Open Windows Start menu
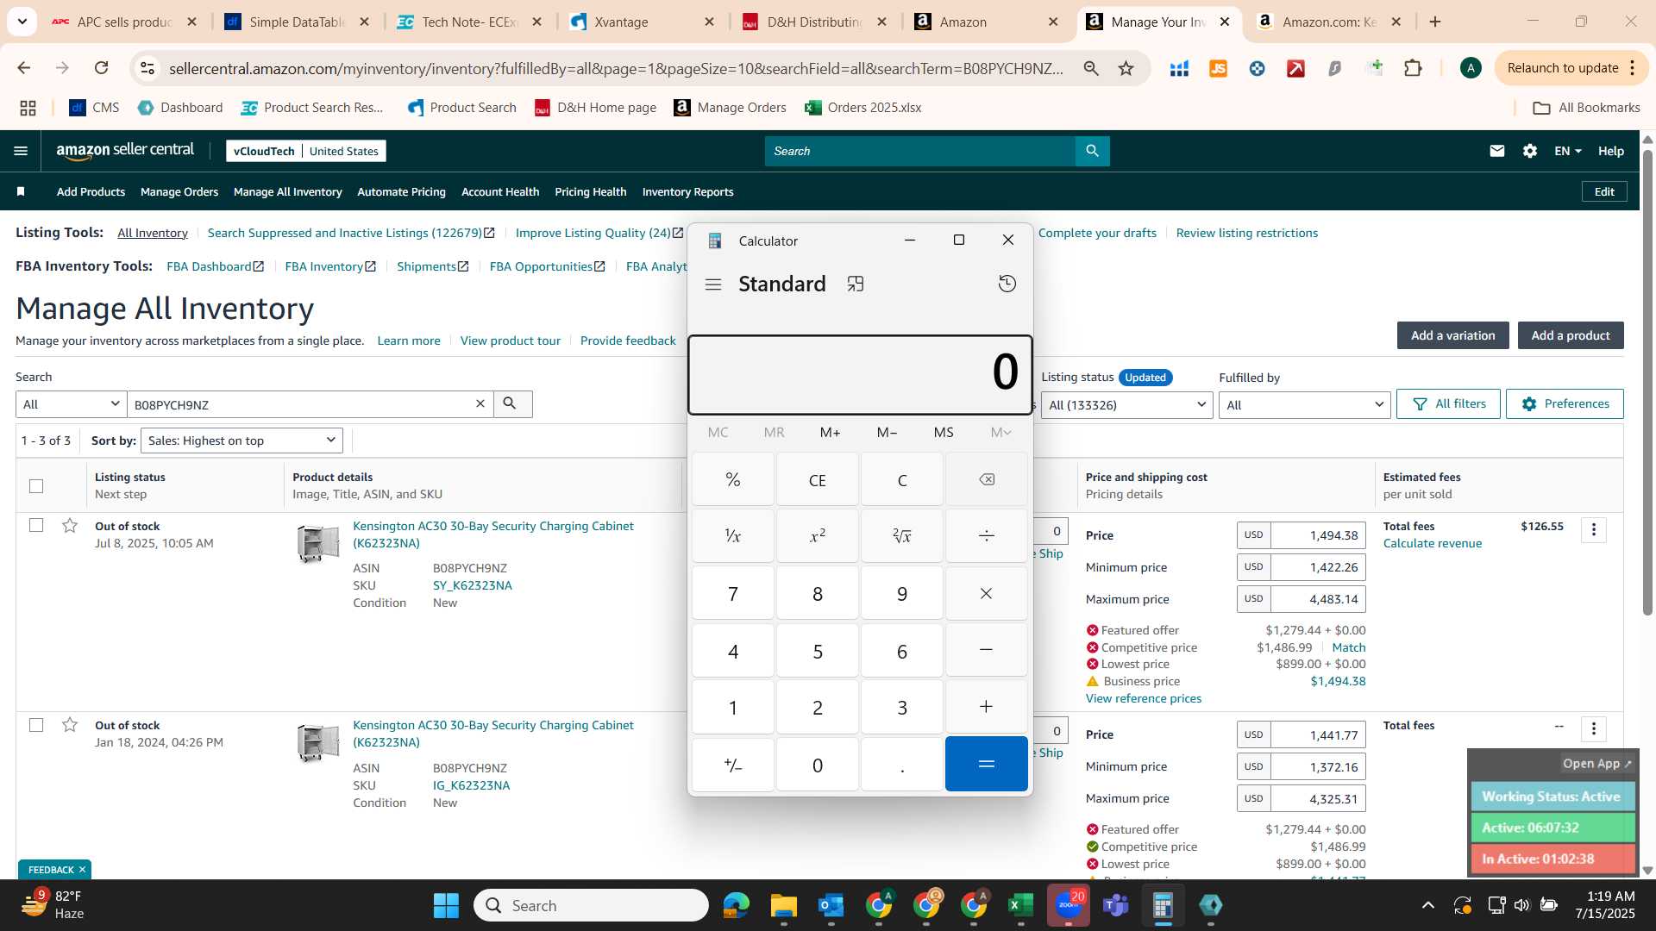Screen dimensions: 1656x931 coord(446,905)
